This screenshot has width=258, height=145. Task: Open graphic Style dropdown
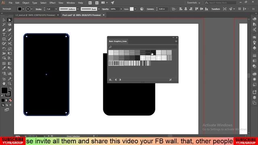(135, 9)
